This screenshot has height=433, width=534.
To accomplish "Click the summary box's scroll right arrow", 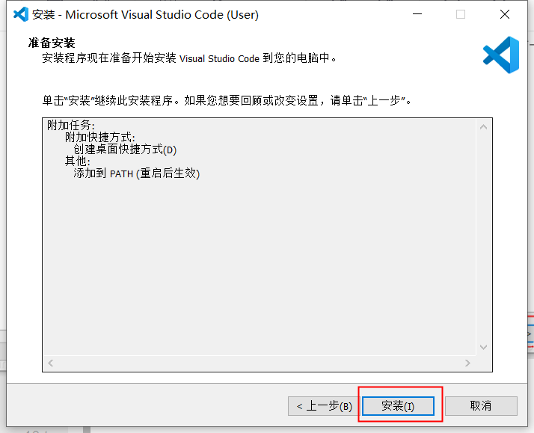I will 467,363.
